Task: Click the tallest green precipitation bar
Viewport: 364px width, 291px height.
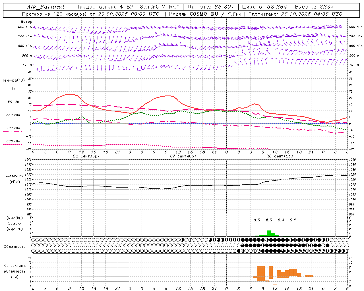Action: click(269, 233)
